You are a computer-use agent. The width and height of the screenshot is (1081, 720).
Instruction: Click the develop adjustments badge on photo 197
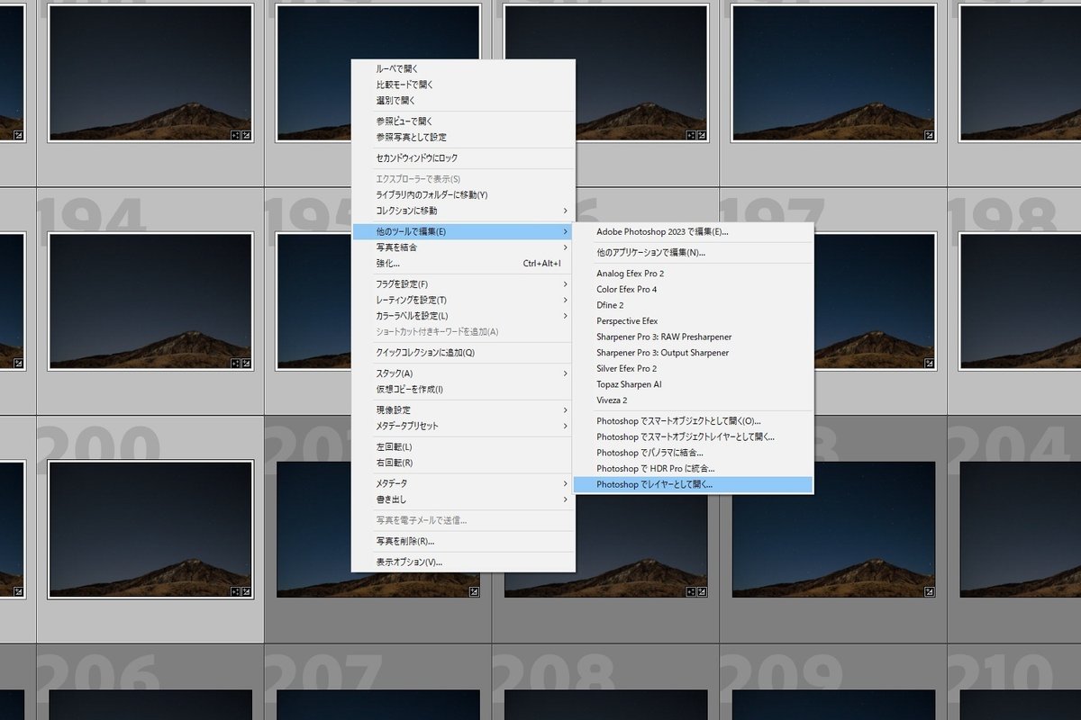(930, 364)
